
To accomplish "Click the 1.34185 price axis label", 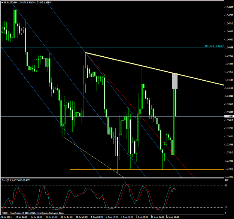I will click(229, 80).
